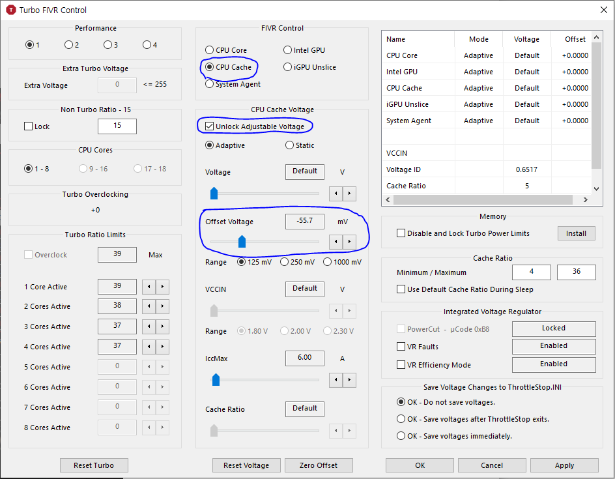The image size is (615, 479).
Task: Increase the 3 Cores Active ratio
Action: click(x=162, y=327)
